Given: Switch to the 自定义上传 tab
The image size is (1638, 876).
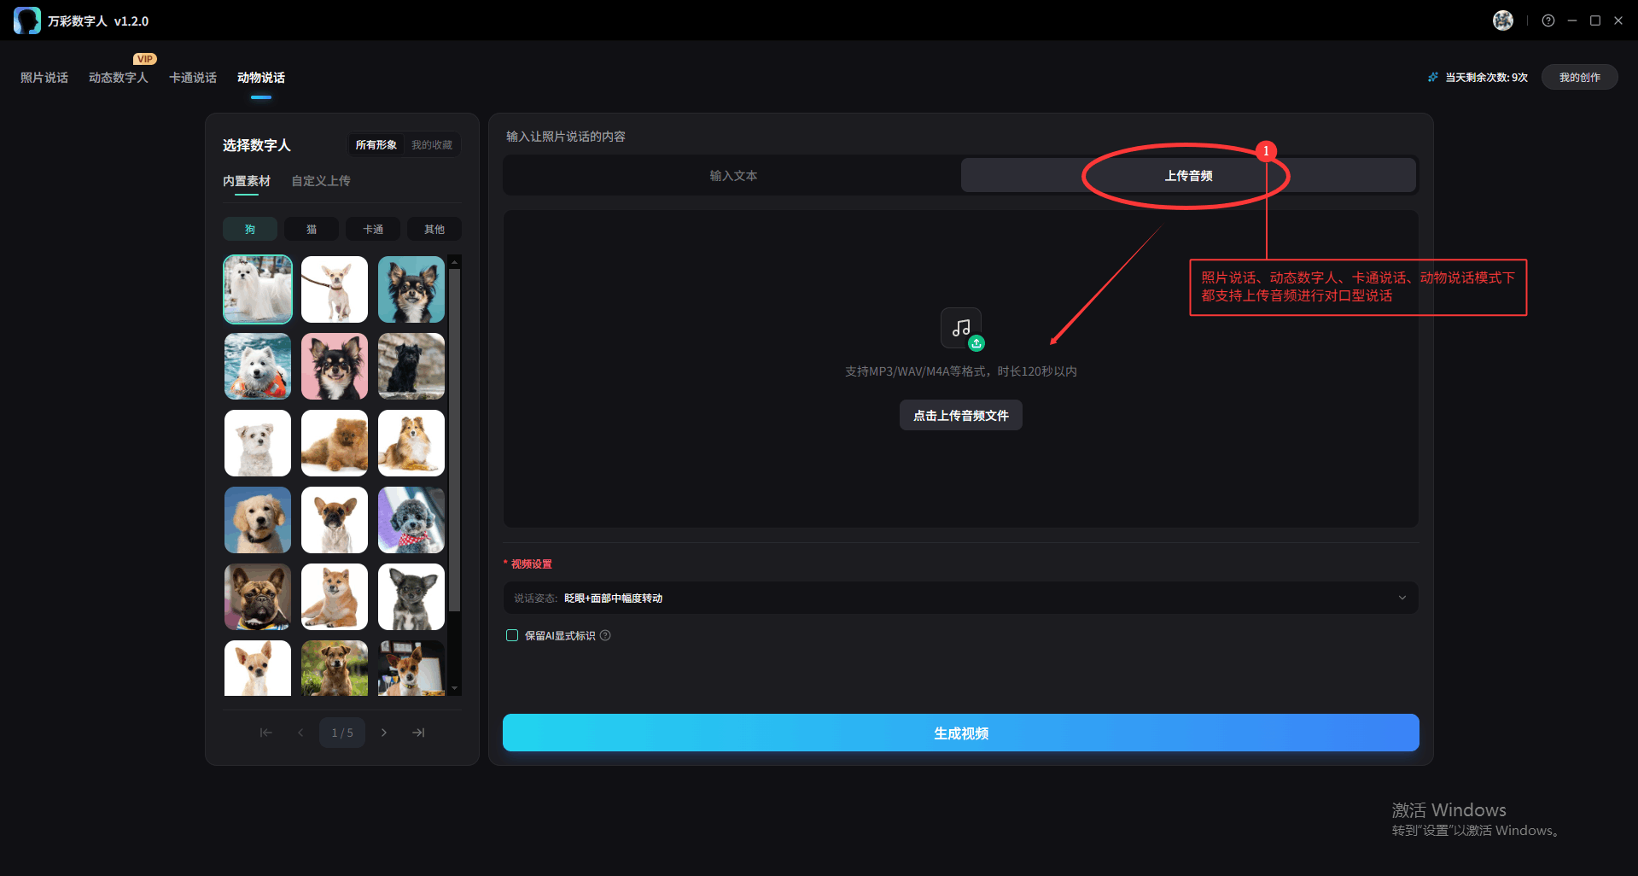Looking at the screenshot, I should (x=321, y=181).
